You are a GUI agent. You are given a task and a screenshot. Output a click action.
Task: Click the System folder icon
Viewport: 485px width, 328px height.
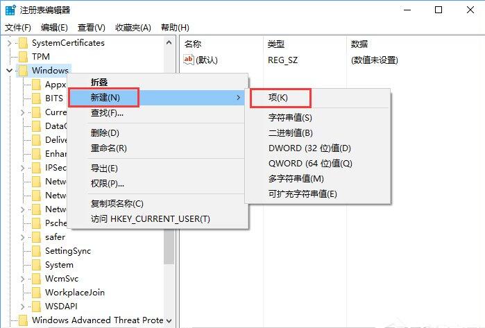pos(37,265)
